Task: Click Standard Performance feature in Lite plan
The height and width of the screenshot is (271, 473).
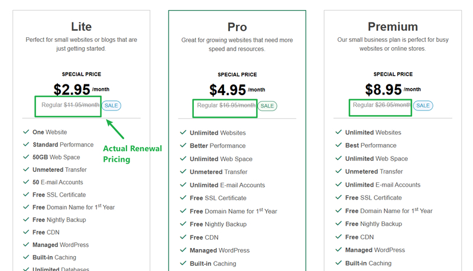Action: point(63,145)
